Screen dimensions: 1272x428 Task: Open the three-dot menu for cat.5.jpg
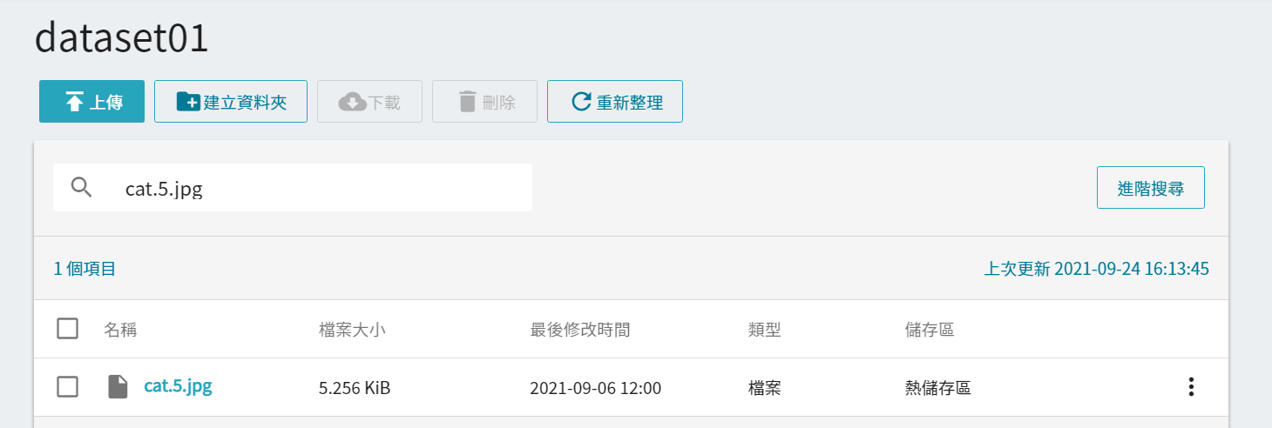coord(1191,387)
